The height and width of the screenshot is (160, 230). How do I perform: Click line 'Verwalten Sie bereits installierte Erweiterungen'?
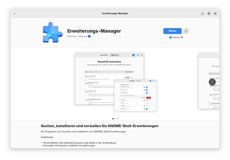pos(69,145)
